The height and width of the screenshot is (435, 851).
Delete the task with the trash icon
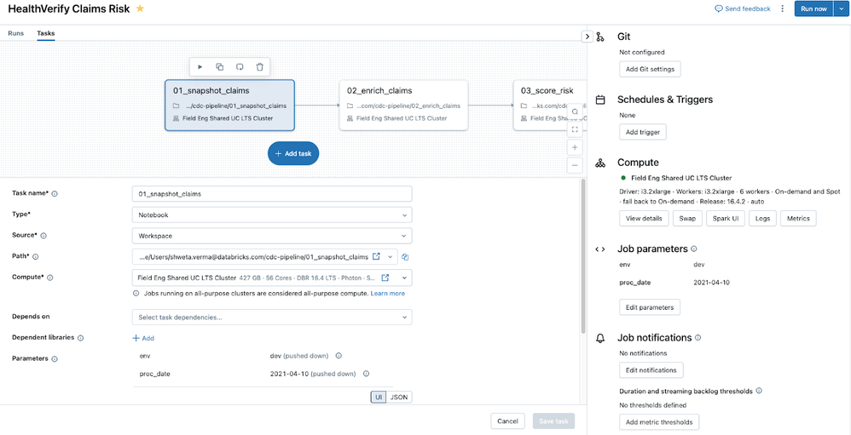point(259,66)
